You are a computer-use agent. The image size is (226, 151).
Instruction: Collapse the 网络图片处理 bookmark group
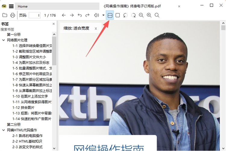point(3,40)
